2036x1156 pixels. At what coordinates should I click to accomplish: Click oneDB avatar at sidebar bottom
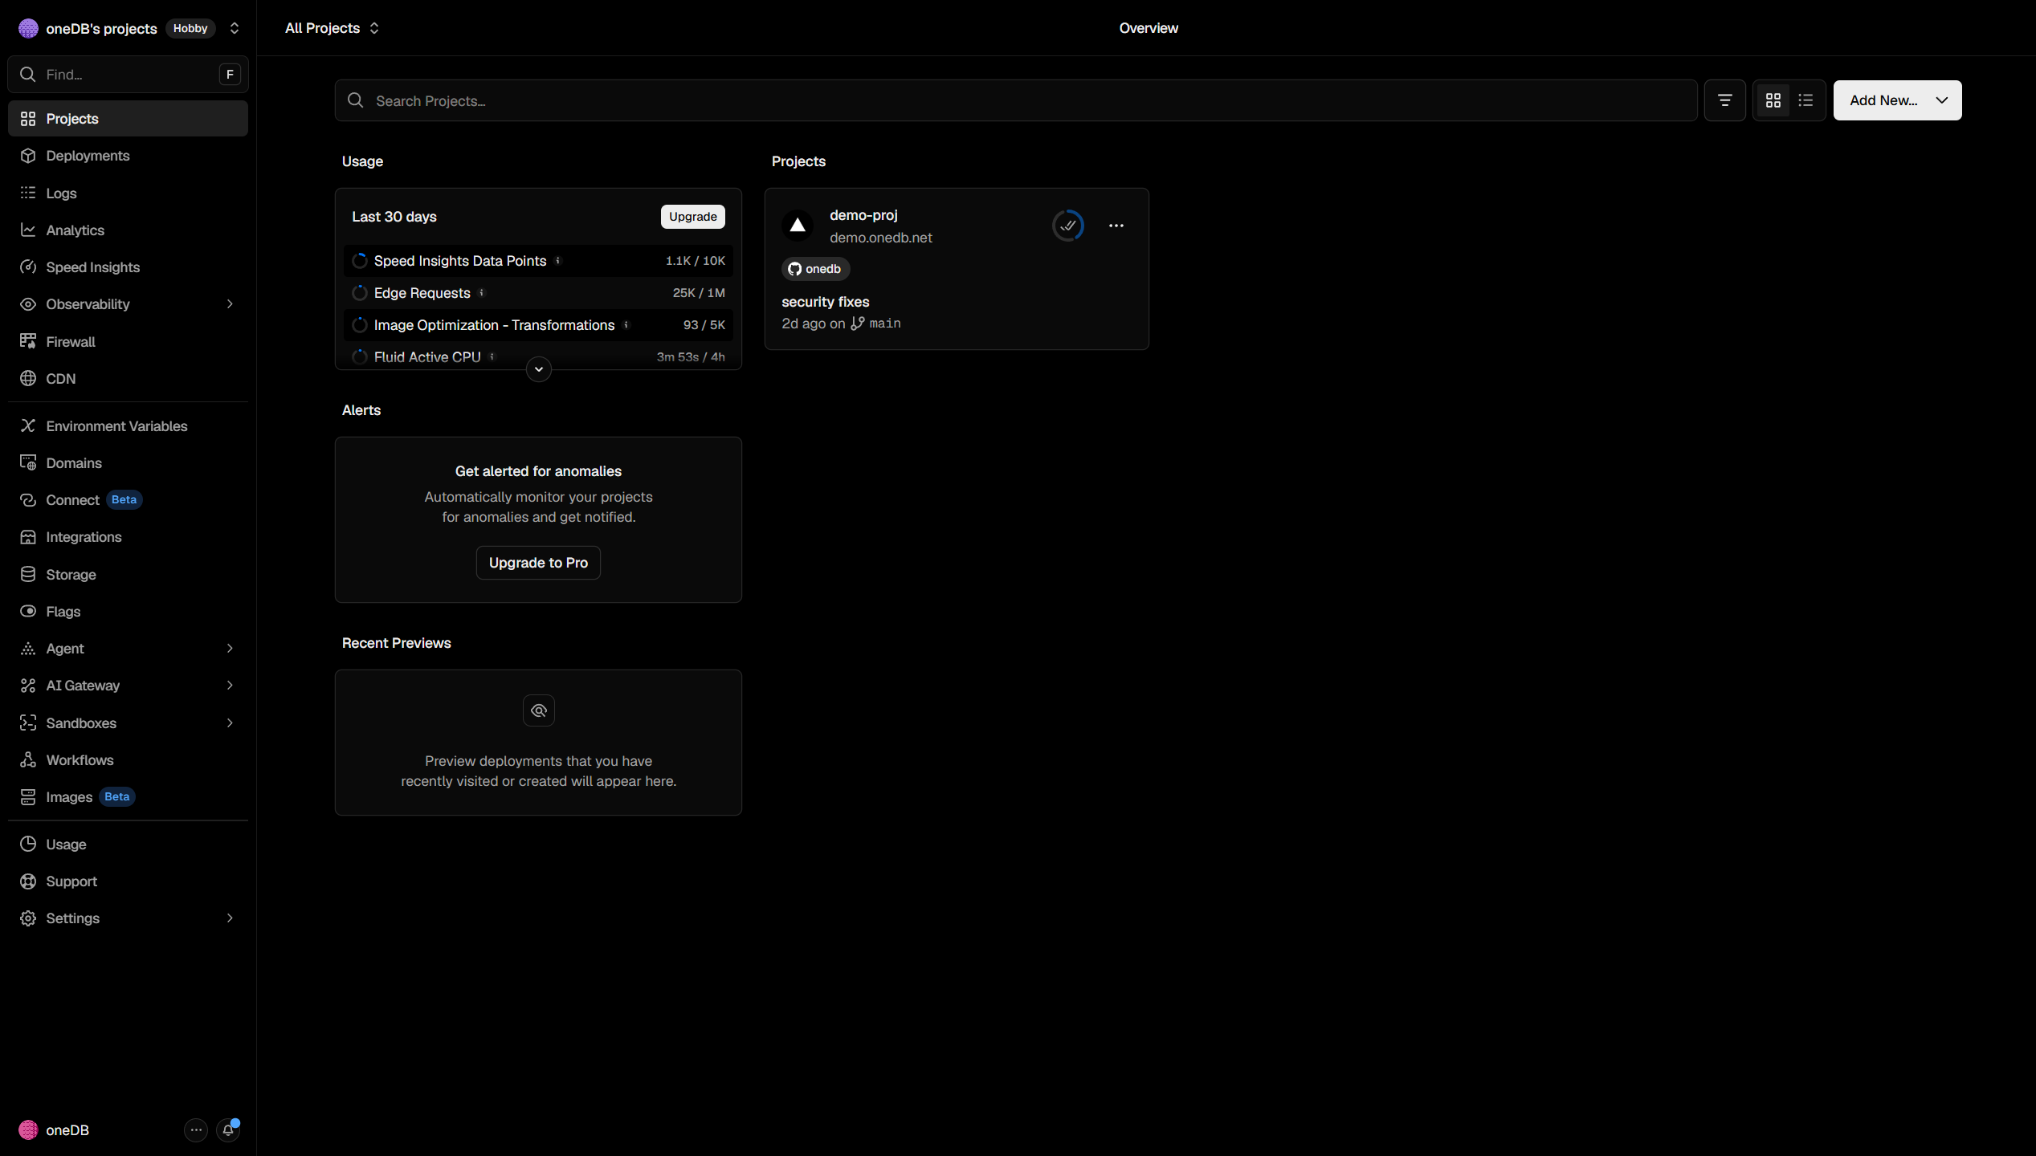click(28, 1130)
